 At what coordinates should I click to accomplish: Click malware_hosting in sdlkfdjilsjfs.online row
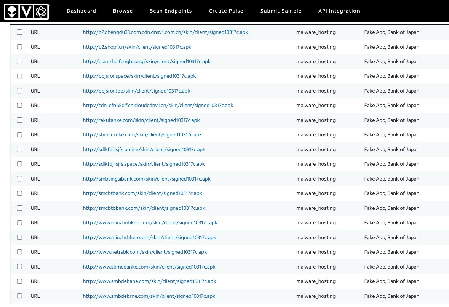[316, 150]
